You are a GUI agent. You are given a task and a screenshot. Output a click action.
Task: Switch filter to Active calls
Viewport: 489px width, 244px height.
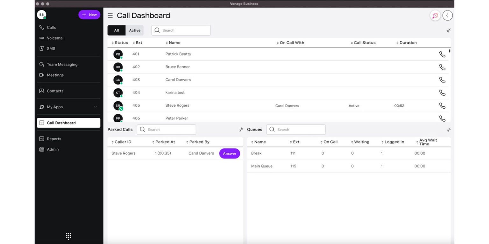pyautogui.click(x=135, y=30)
